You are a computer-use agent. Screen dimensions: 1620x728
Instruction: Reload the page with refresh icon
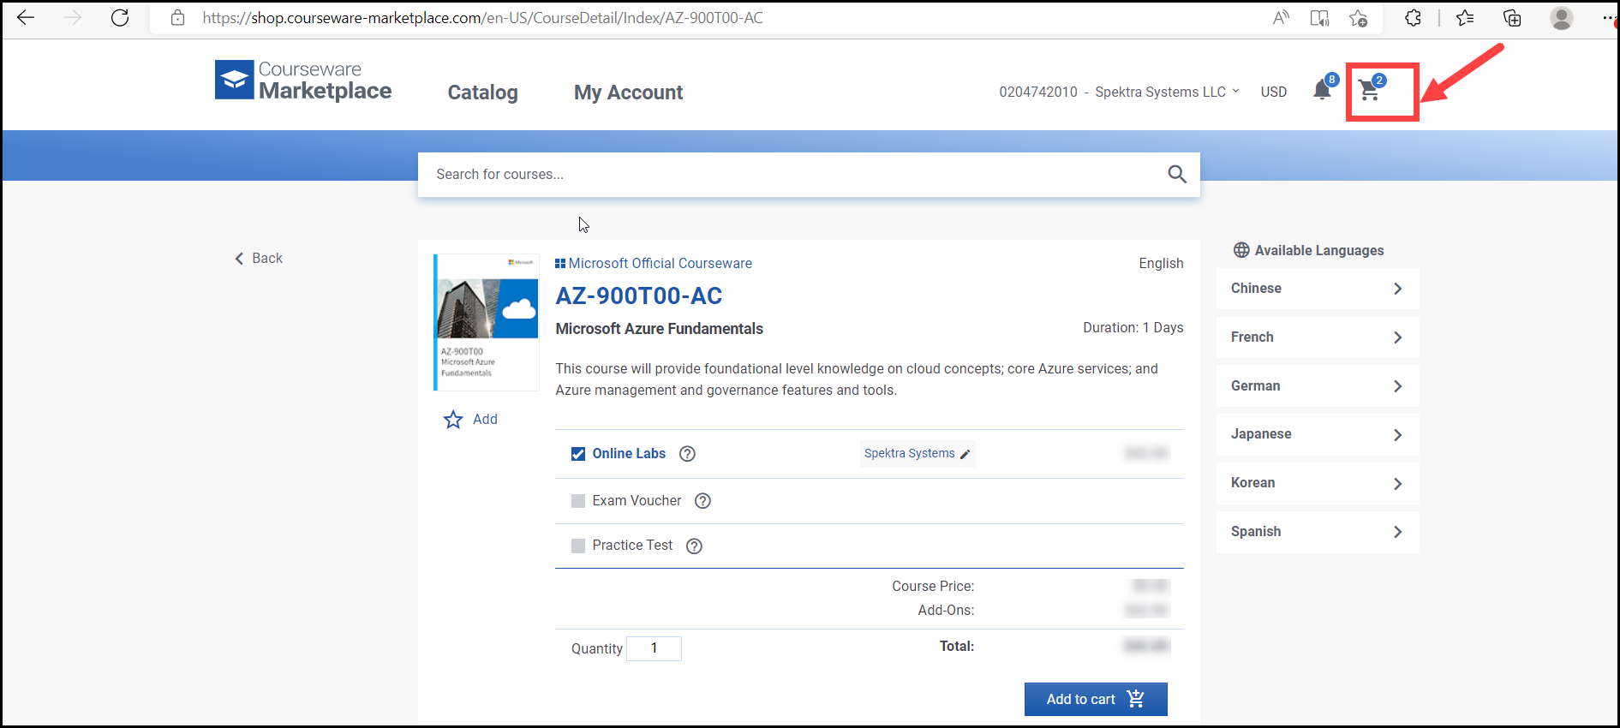coord(120,18)
